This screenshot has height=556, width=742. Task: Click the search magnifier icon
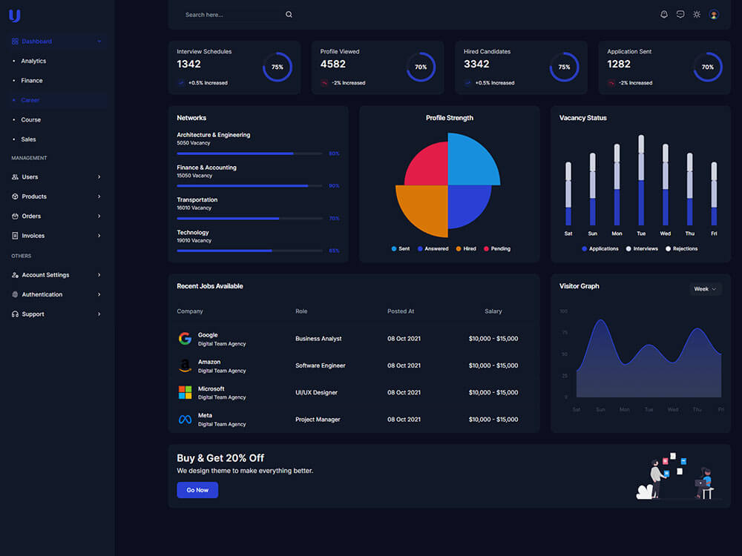(x=289, y=15)
